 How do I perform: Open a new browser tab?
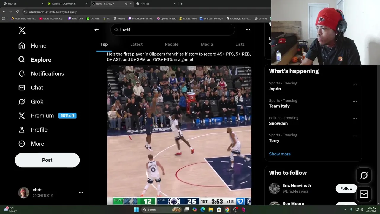(181, 4)
